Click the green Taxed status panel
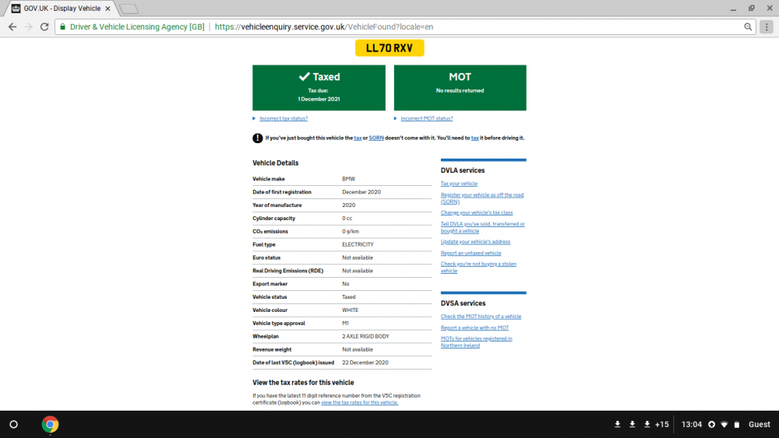This screenshot has height=438, width=779. coord(319,88)
